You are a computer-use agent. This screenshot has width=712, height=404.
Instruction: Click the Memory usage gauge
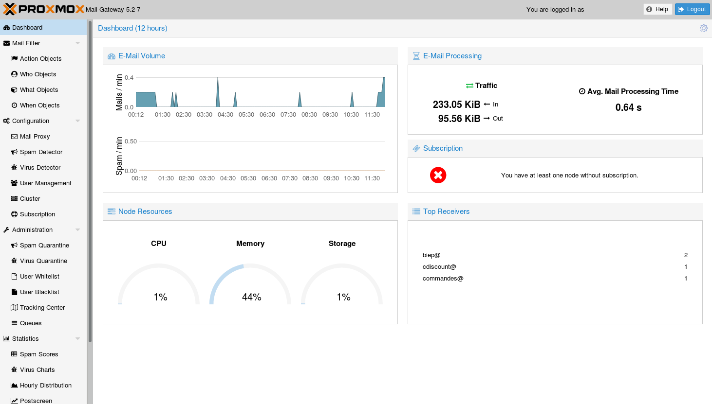pos(250,284)
